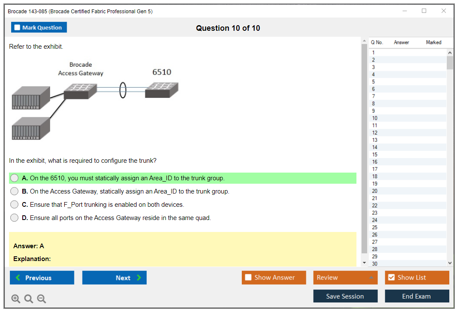Go to the Previous question
This screenshot has height=314, width=460.
pos(42,278)
